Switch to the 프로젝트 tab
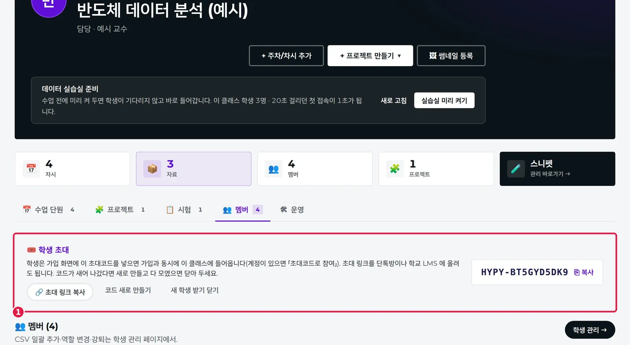Image resolution: width=630 pixels, height=345 pixels. point(120,210)
